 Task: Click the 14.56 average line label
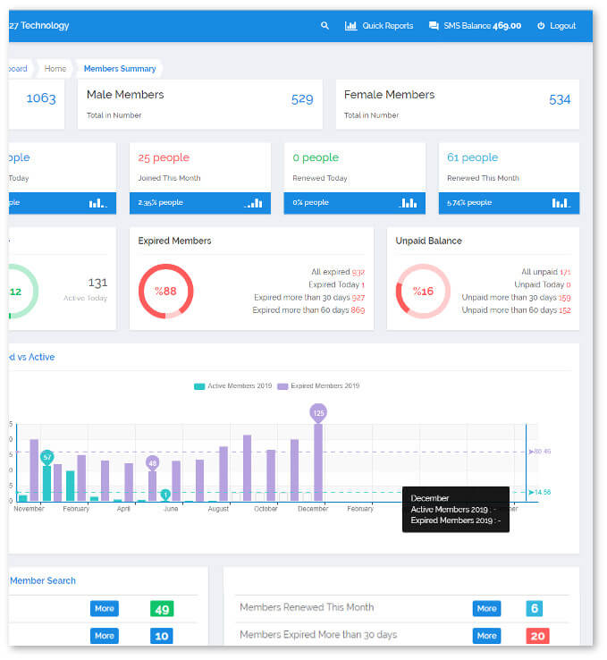pyautogui.click(x=543, y=492)
